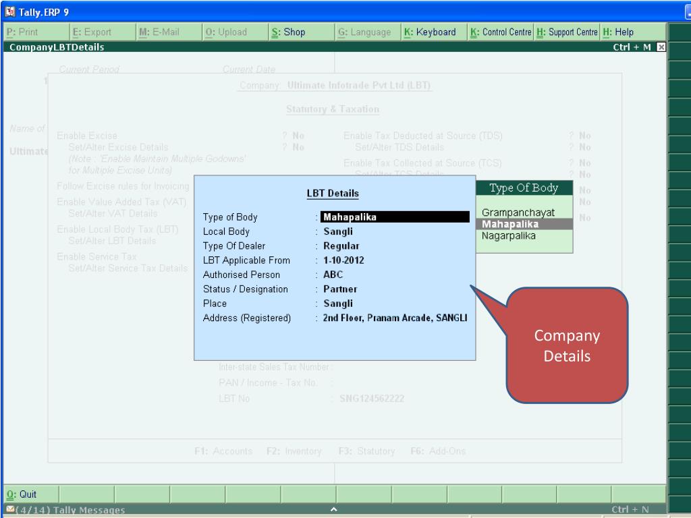Screen dimensions: 691x518
Task: Click the Set/Alter Excise Details No value
Action: click(x=298, y=147)
